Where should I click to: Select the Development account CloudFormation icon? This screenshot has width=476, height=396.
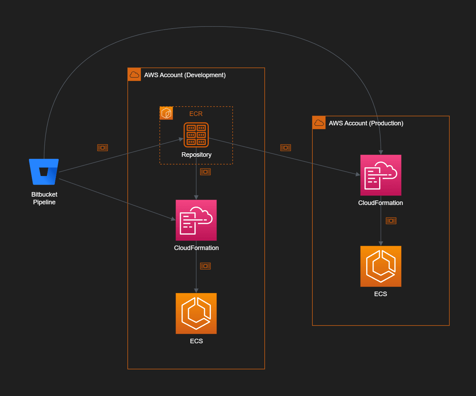(x=196, y=220)
